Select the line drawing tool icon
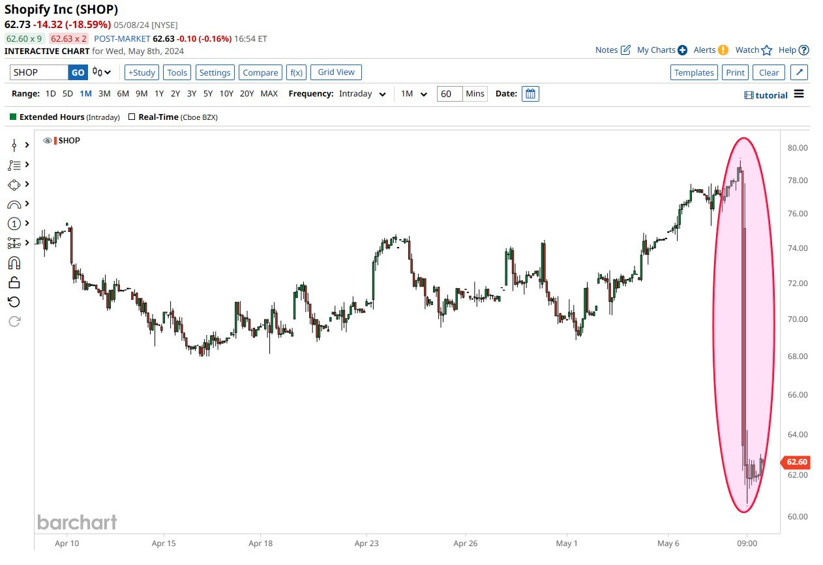Screen dimensions: 823x565 [x=14, y=145]
